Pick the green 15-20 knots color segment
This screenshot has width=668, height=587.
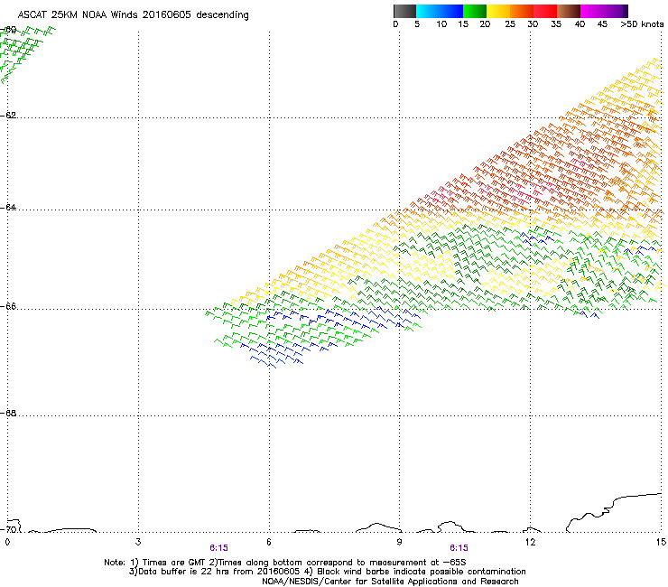[x=475, y=11]
